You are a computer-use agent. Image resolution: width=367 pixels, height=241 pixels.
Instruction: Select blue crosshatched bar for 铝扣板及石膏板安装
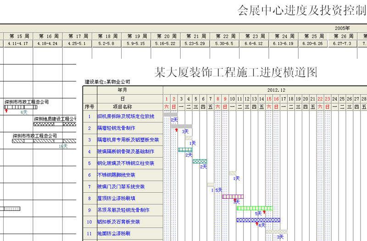point(258,220)
